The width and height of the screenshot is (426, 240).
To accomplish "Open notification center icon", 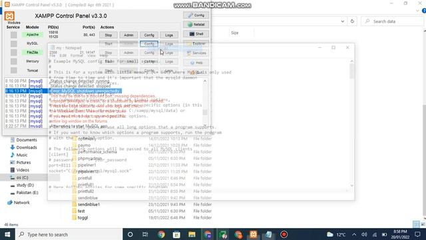I will [417, 234].
